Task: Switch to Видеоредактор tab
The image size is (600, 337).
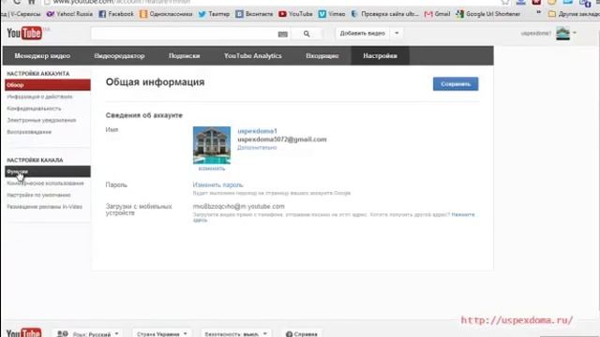Action: click(119, 56)
